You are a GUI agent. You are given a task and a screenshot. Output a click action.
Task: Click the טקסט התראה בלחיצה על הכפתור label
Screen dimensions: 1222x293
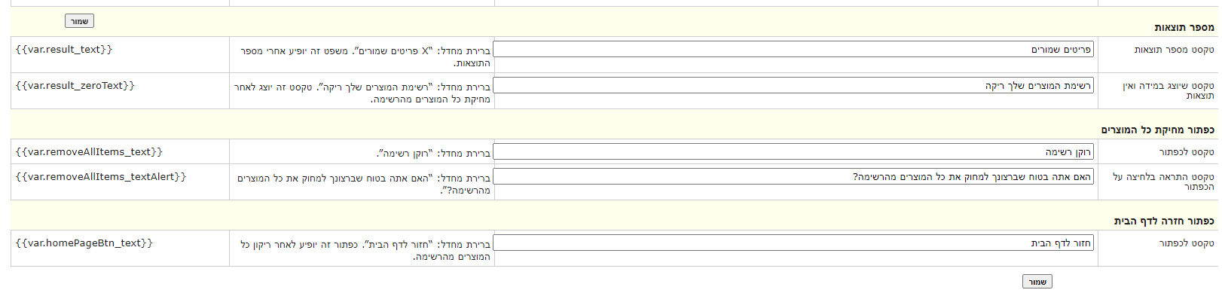click(1163, 182)
